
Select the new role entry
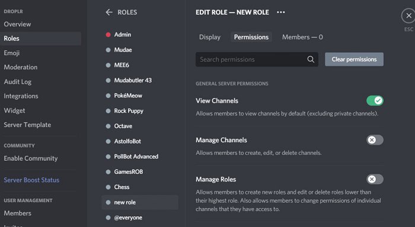[140, 202]
